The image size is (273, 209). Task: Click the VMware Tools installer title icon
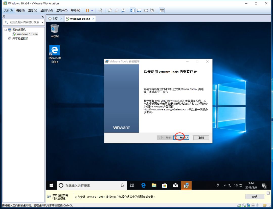[107, 62]
